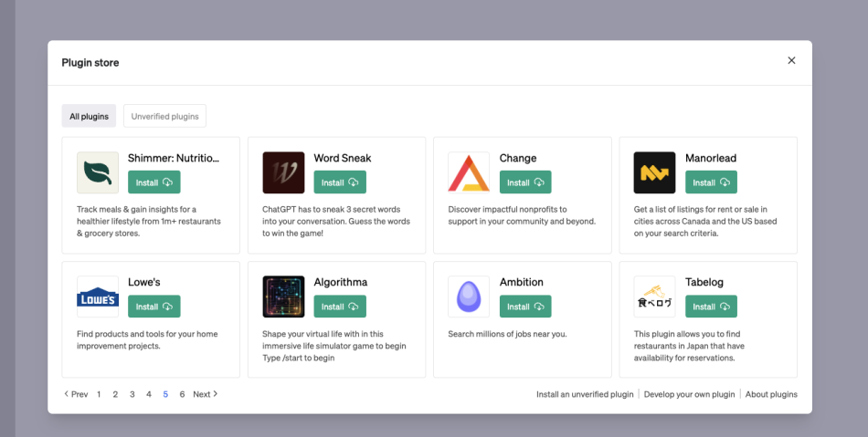
Task: Click the Algorithma plugin icon
Action: tap(283, 297)
